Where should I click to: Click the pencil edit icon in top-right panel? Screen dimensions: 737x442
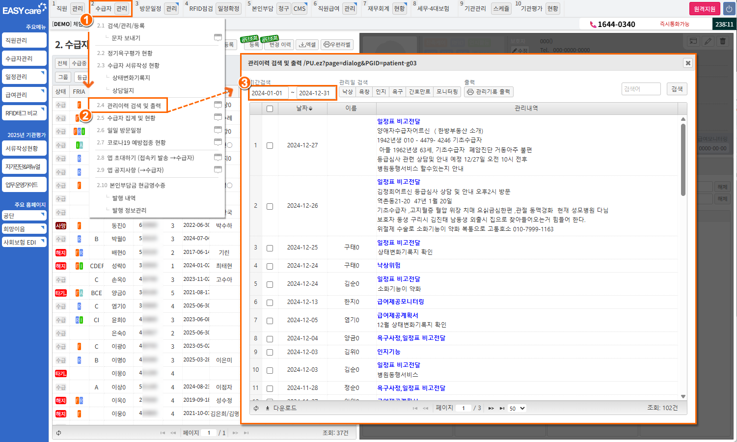[708, 41]
